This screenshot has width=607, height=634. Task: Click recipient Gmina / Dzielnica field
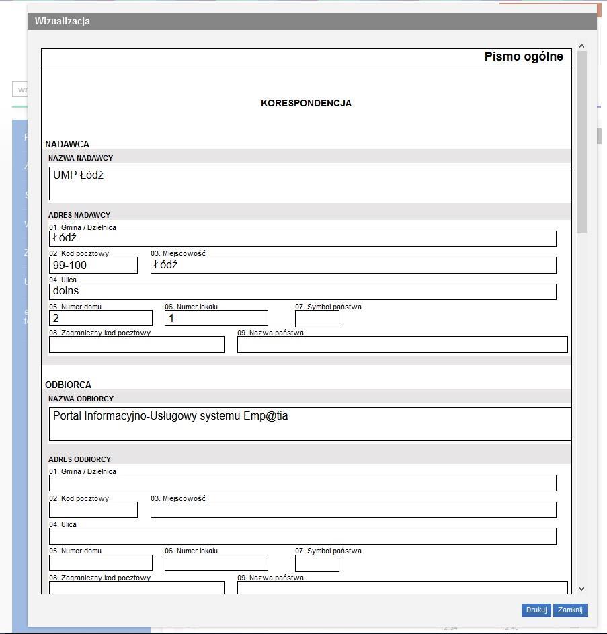(302, 483)
